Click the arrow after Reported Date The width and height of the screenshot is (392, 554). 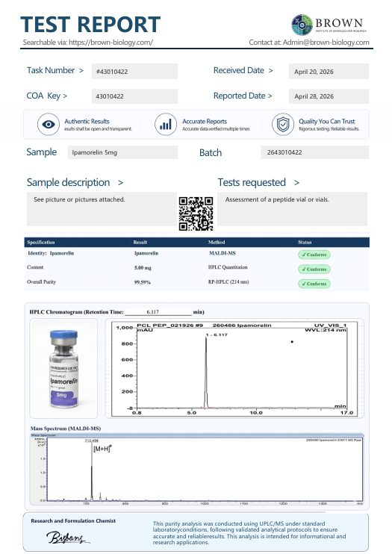pos(270,96)
